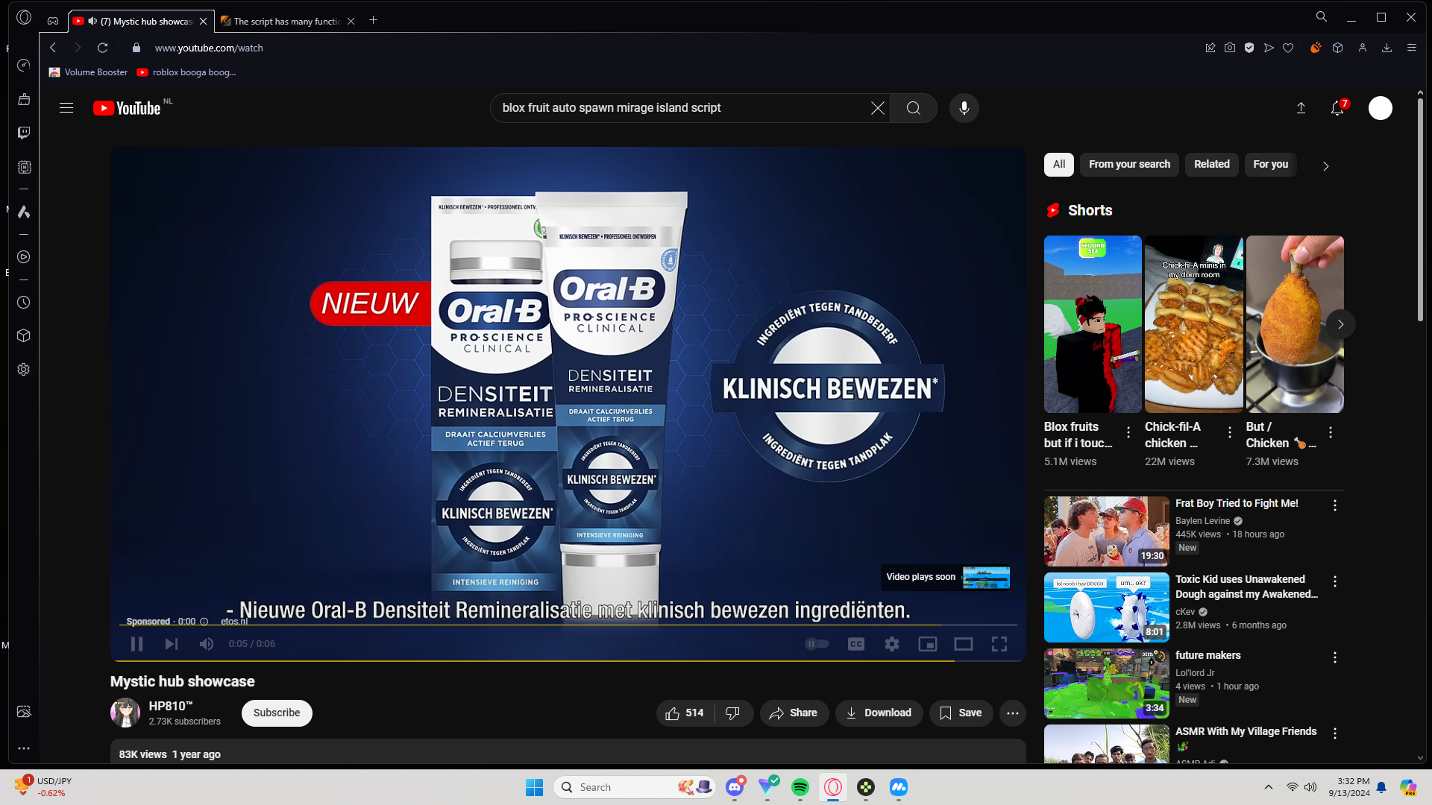The image size is (1432, 805).
Task: Skip to the next video
Action: (x=172, y=644)
